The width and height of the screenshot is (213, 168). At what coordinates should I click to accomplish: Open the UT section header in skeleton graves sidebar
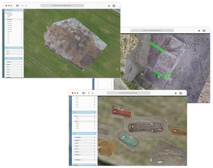pos(84,133)
